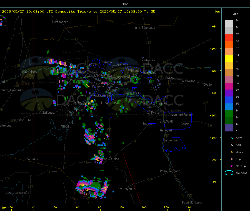The width and height of the screenshot is (250, 211).
Task: Click the Punta_Agua label
Action: coord(127,188)
